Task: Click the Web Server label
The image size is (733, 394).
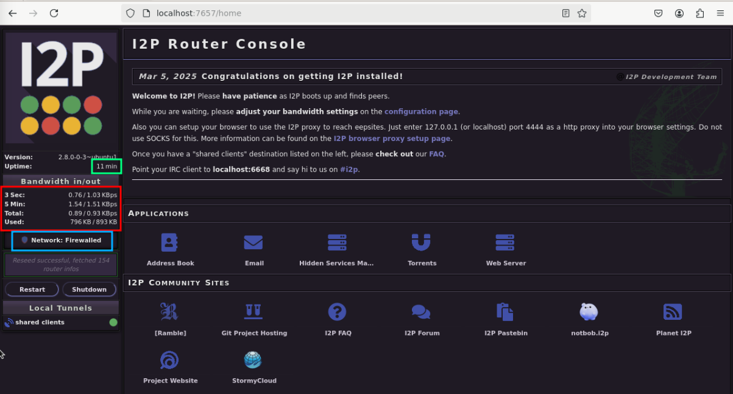Action: (x=506, y=263)
